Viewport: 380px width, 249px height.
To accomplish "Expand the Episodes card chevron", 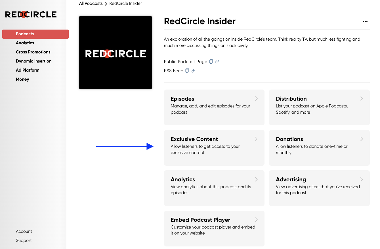I will (256, 99).
